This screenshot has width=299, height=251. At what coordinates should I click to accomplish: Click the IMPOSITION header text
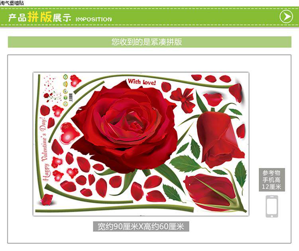pyautogui.click(x=94, y=19)
